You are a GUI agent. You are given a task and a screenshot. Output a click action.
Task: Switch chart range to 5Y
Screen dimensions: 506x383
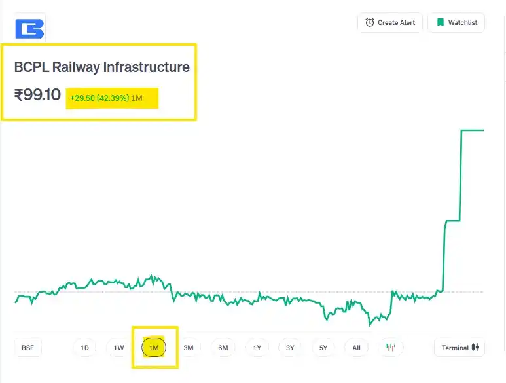coord(323,348)
